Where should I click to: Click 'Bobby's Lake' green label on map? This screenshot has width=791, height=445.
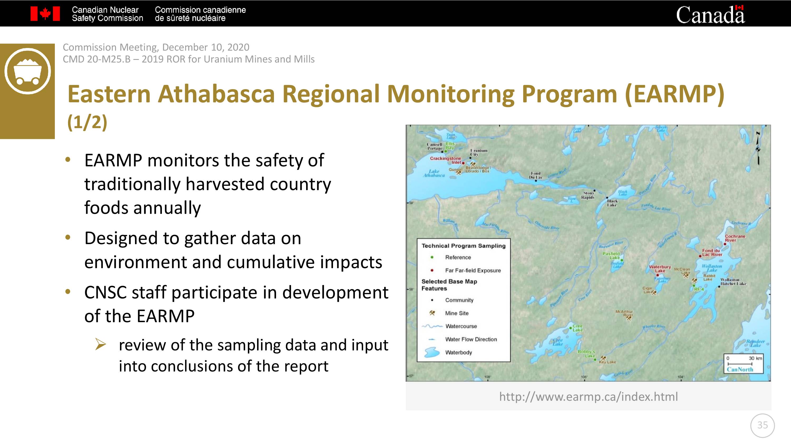(586, 354)
